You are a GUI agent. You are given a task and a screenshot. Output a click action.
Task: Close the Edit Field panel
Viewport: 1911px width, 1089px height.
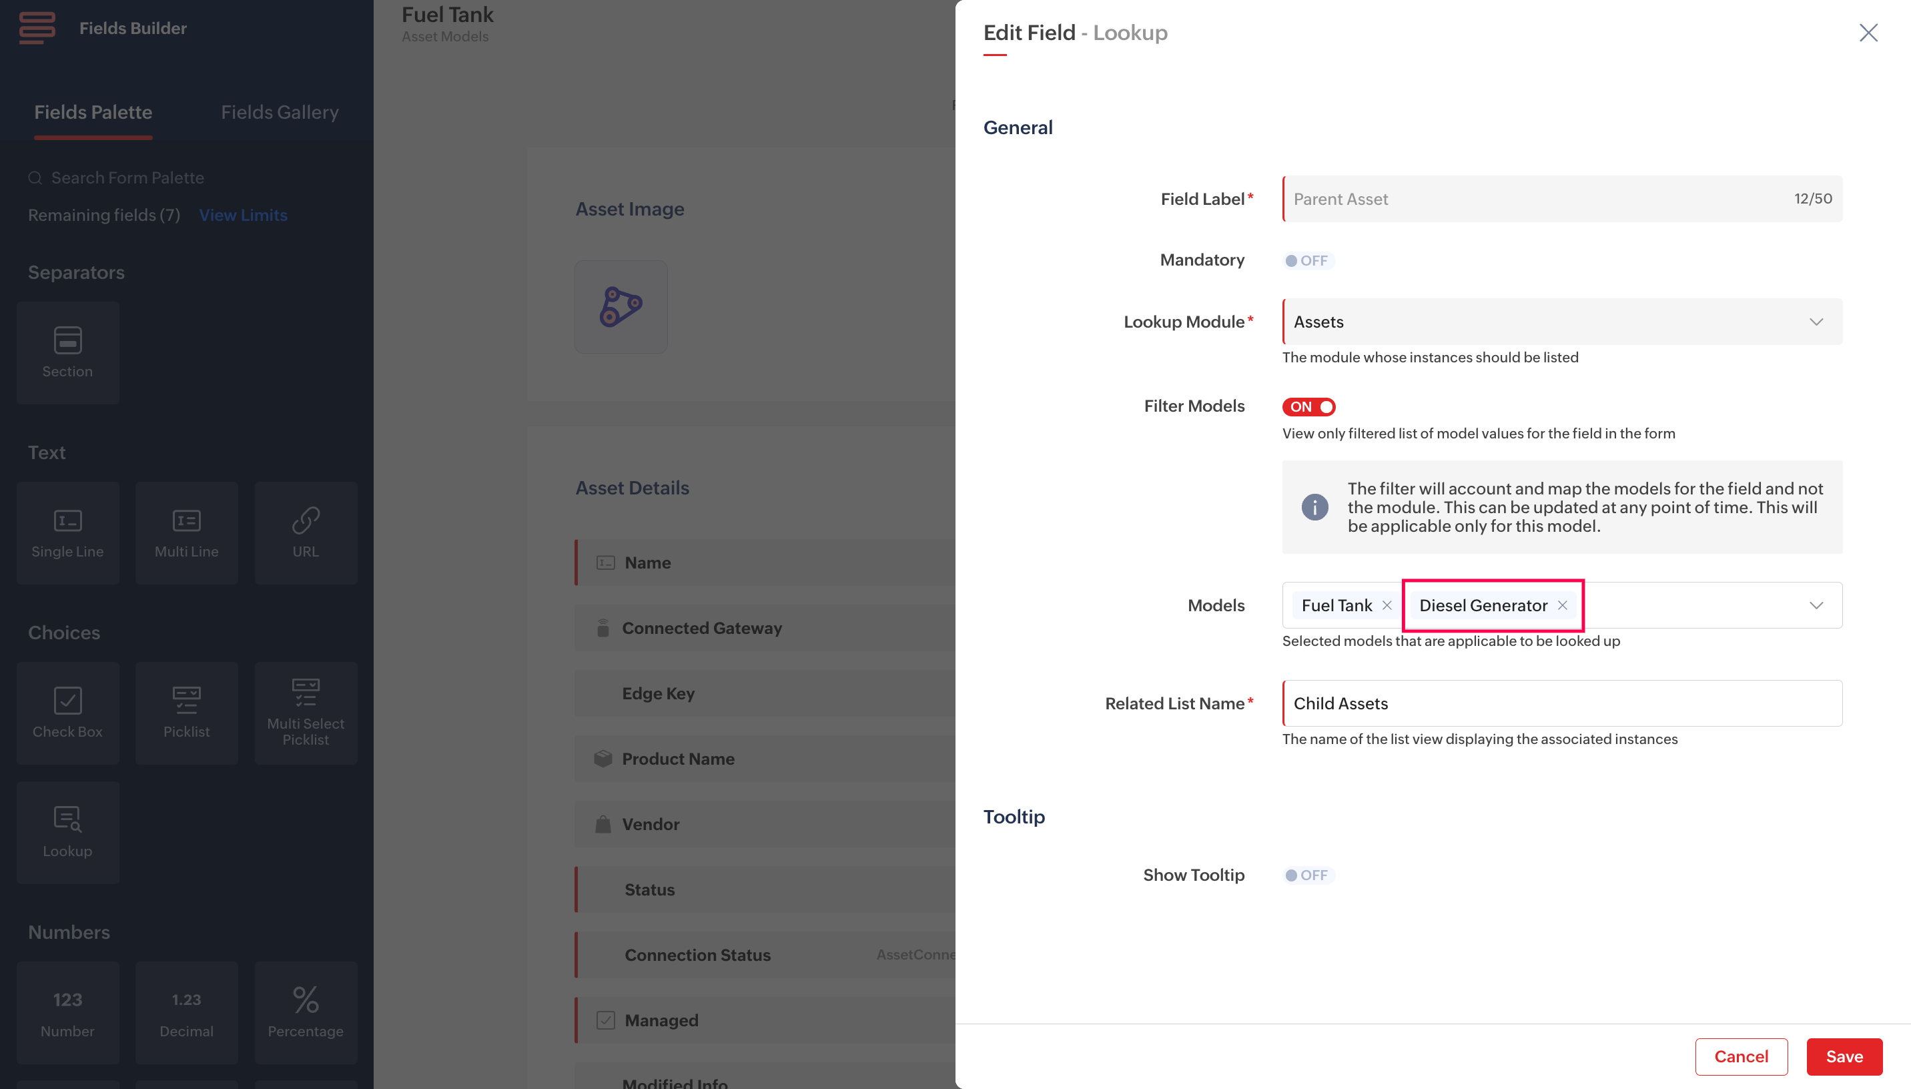pos(1868,33)
